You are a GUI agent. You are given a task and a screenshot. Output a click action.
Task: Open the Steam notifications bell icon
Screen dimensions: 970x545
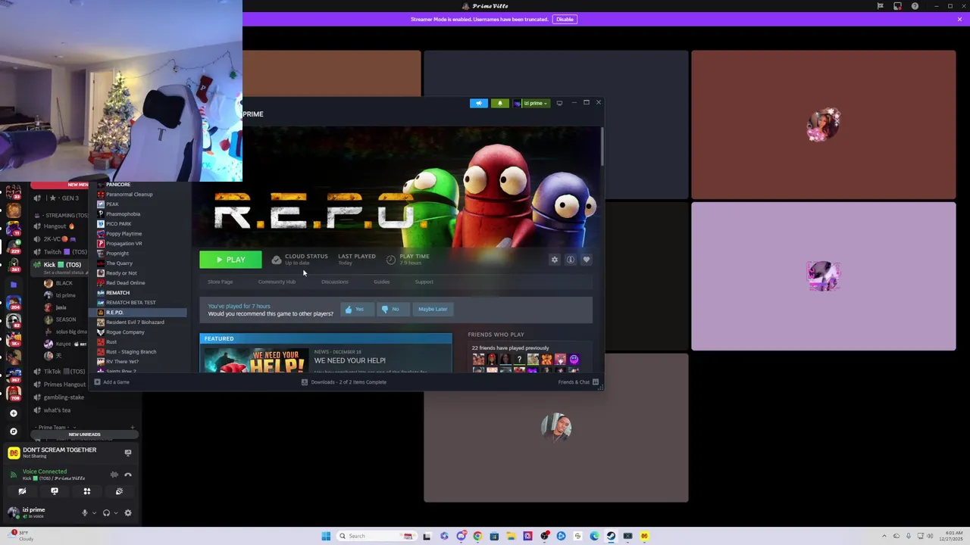(x=500, y=103)
